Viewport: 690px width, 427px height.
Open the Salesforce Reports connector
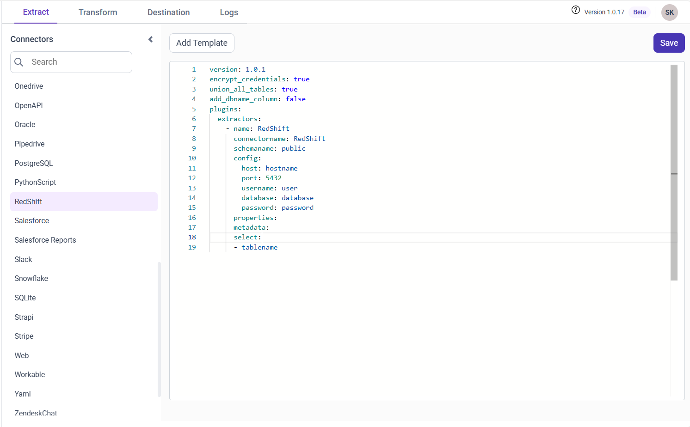click(45, 240)
